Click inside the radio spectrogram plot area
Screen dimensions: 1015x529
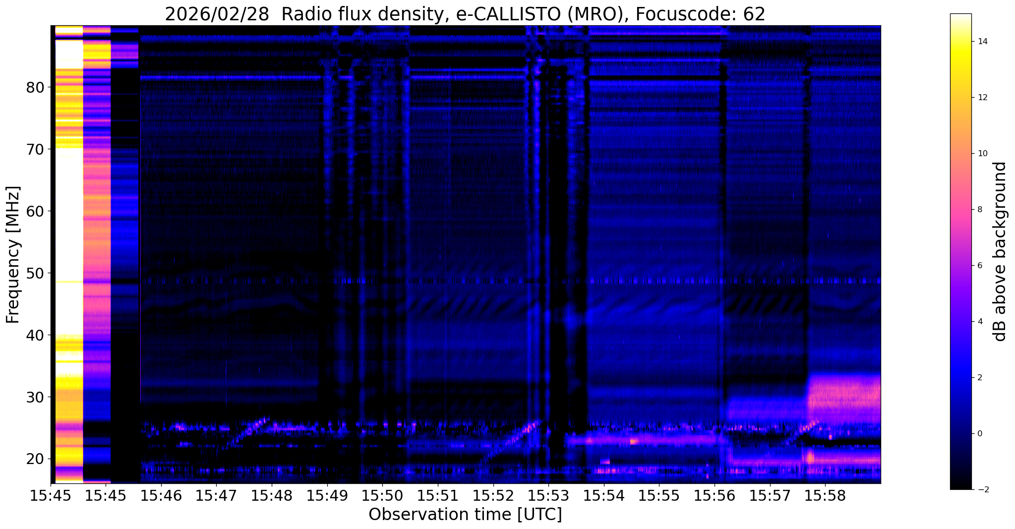click(x=466, y=254)
